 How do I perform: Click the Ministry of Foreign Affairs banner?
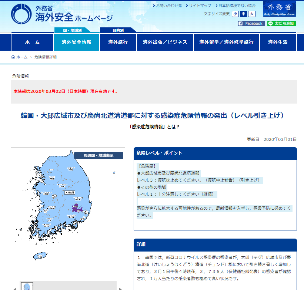click(x=279, y=9)
